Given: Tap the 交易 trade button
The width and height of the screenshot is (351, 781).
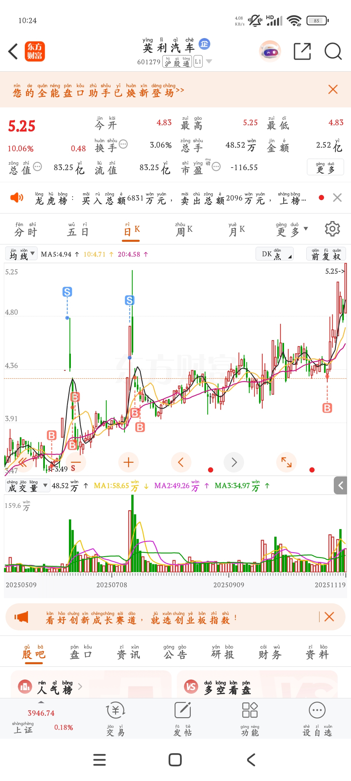Looking at the screenshot, I should click(115, 719).
